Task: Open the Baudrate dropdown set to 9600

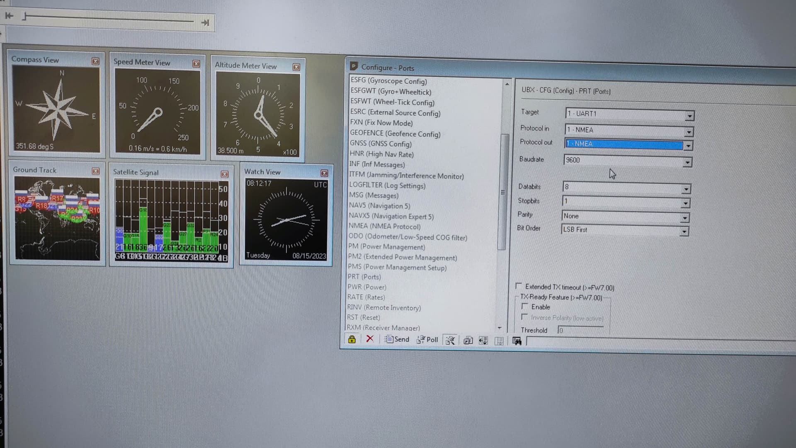Action: pyautogui.click(x=688, y=162)
